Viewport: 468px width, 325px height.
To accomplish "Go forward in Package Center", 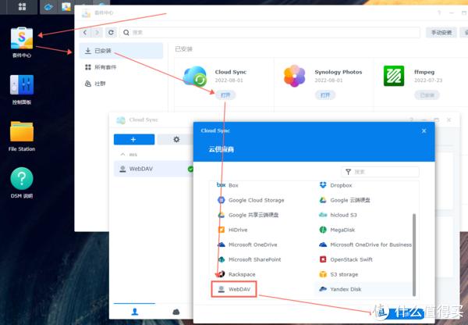I will point(97,32).
